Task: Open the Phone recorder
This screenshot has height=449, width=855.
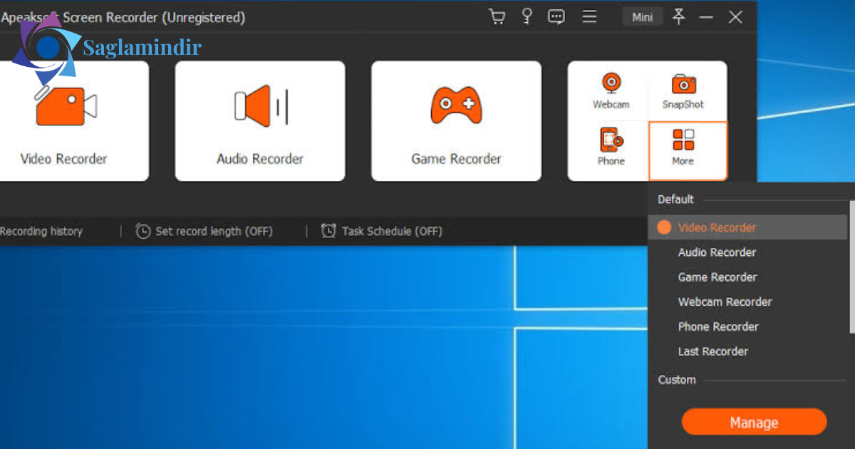Action: 611,147
